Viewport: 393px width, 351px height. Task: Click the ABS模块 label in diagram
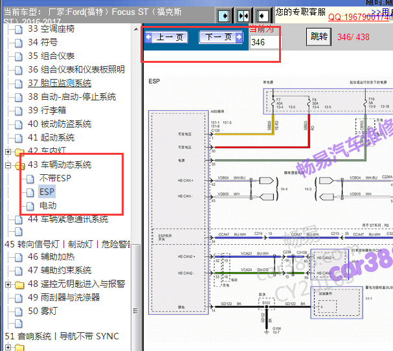click(218, 111)
